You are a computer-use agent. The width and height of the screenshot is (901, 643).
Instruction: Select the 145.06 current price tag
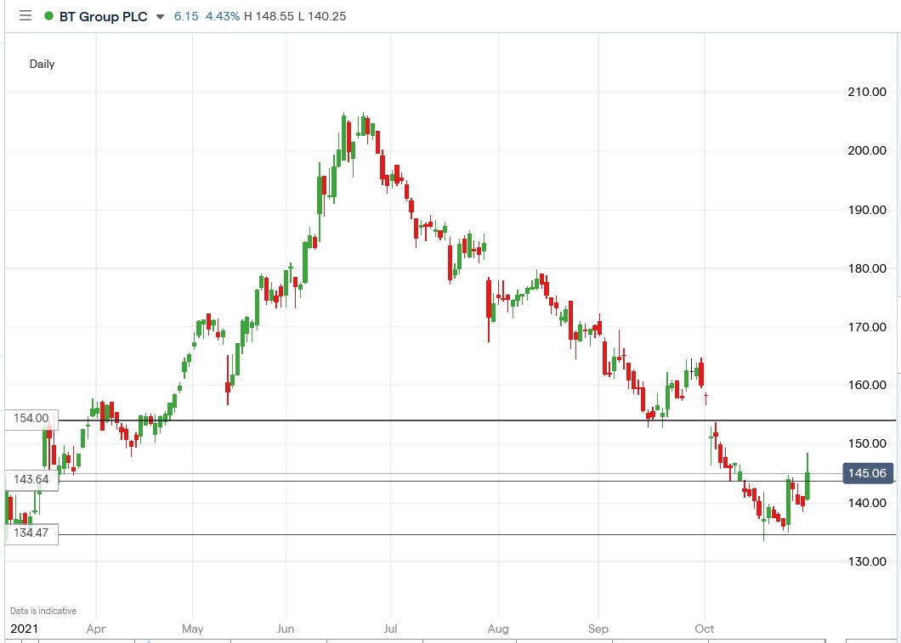867,474
